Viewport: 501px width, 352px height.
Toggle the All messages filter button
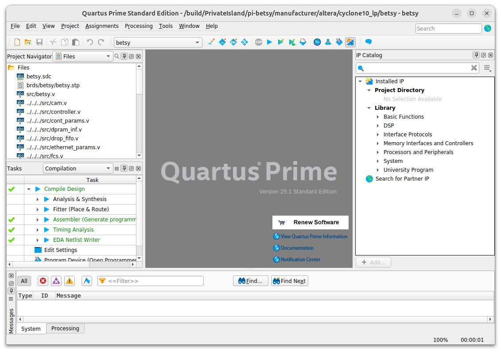(x=24, y=281)
